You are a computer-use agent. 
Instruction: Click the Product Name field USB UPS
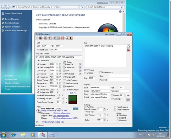[x=66, y=50]
